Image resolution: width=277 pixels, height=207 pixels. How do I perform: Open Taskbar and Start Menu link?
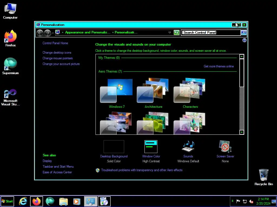pos(58,167)
